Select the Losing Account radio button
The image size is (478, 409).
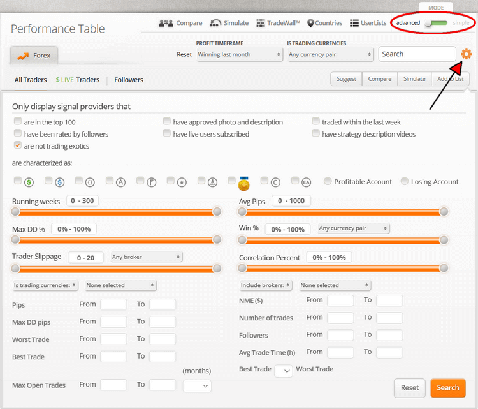click(405, 181)
